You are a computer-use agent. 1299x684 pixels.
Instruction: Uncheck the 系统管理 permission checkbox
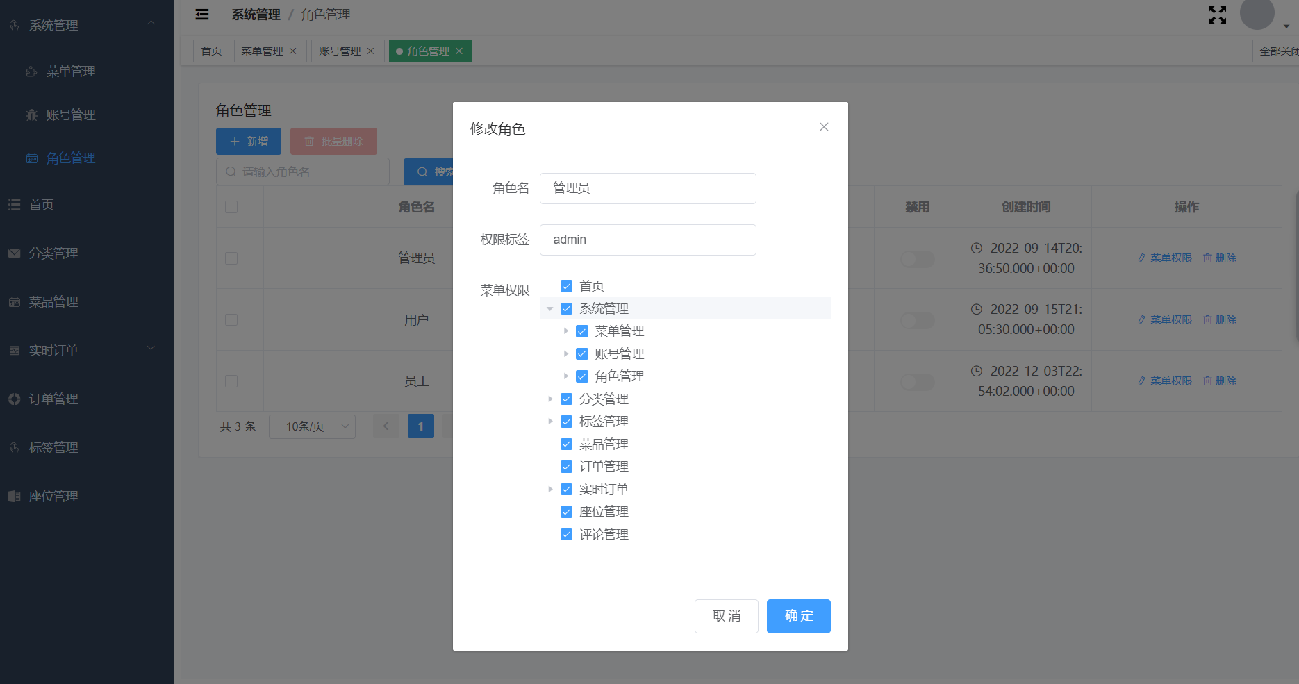567,309
